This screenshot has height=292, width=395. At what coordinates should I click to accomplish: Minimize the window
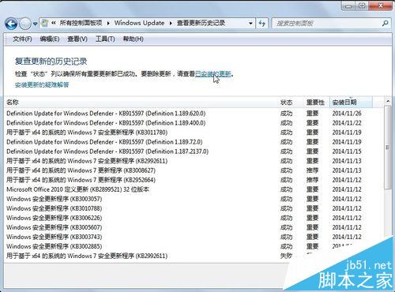click(348, 6)
